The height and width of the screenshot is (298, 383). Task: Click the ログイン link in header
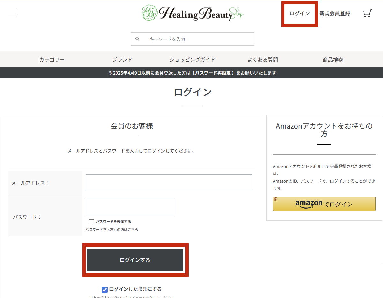[299, 13]
